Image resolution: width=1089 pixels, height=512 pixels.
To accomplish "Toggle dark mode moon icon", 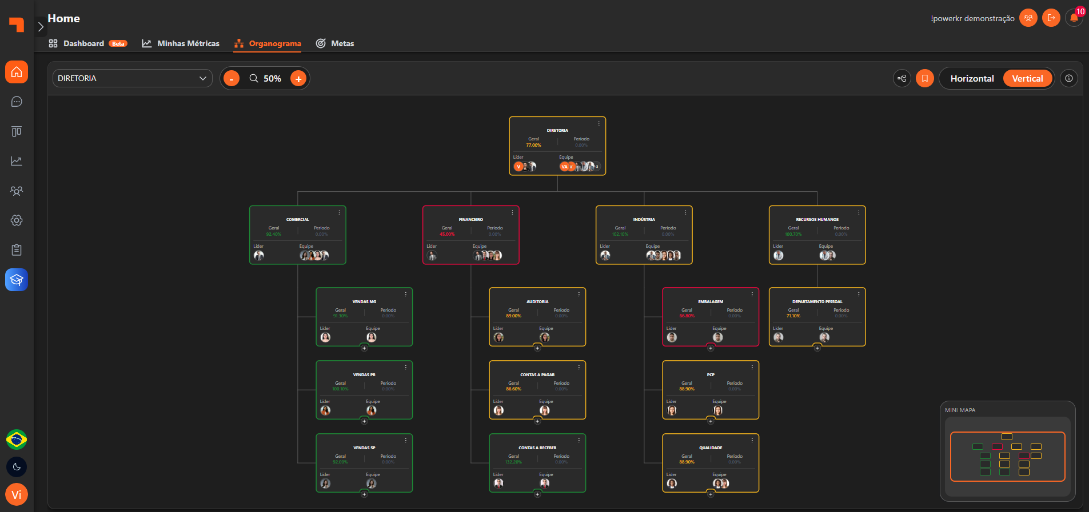I will 17,467.
